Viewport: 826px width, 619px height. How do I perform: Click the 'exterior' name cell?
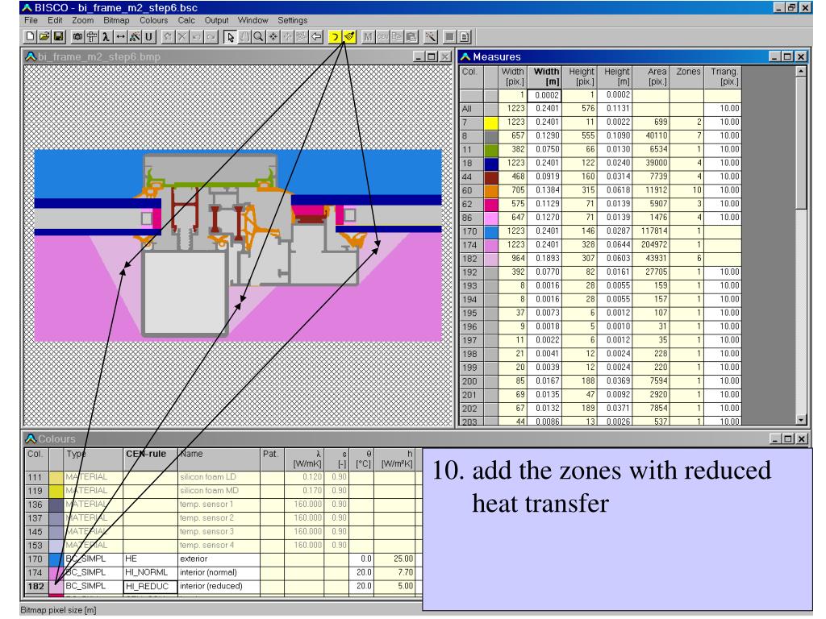tap(219, 559)
